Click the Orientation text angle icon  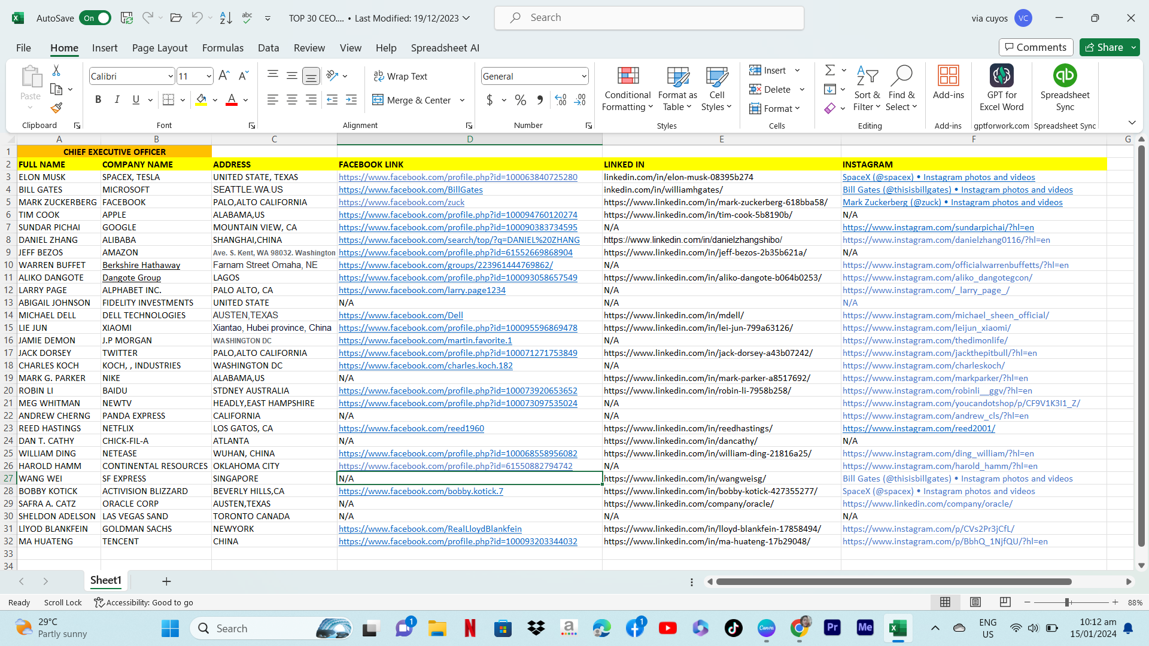coord(332,76)
